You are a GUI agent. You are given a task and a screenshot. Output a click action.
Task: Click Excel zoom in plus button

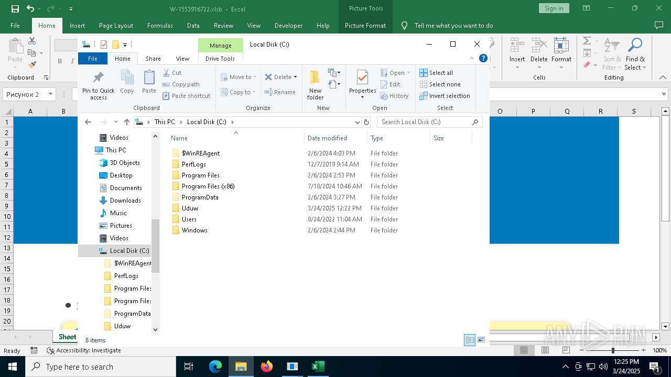coord(644,350)
